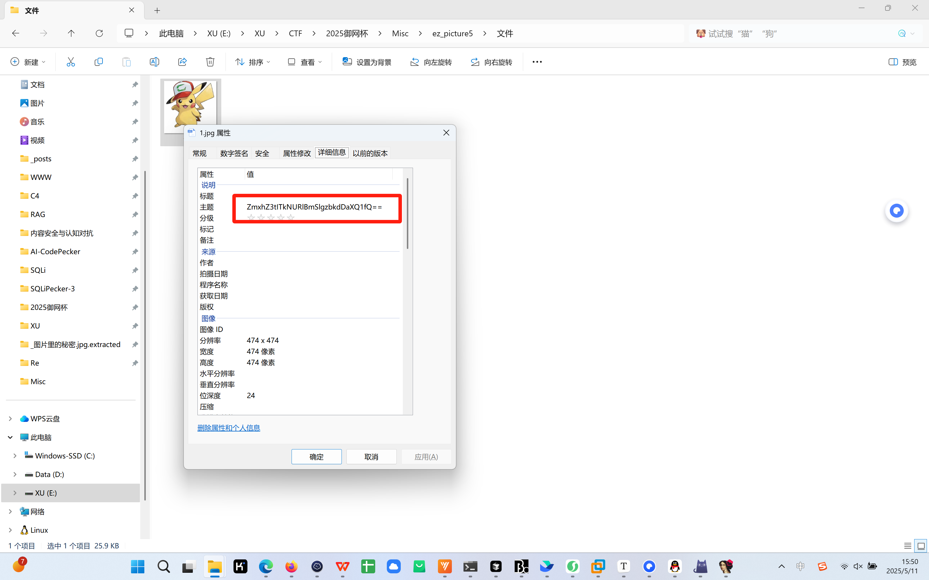This screenshot has height=580, width=929.
Task: Click the Delete trash icon in toolbar
Action: 210,62
